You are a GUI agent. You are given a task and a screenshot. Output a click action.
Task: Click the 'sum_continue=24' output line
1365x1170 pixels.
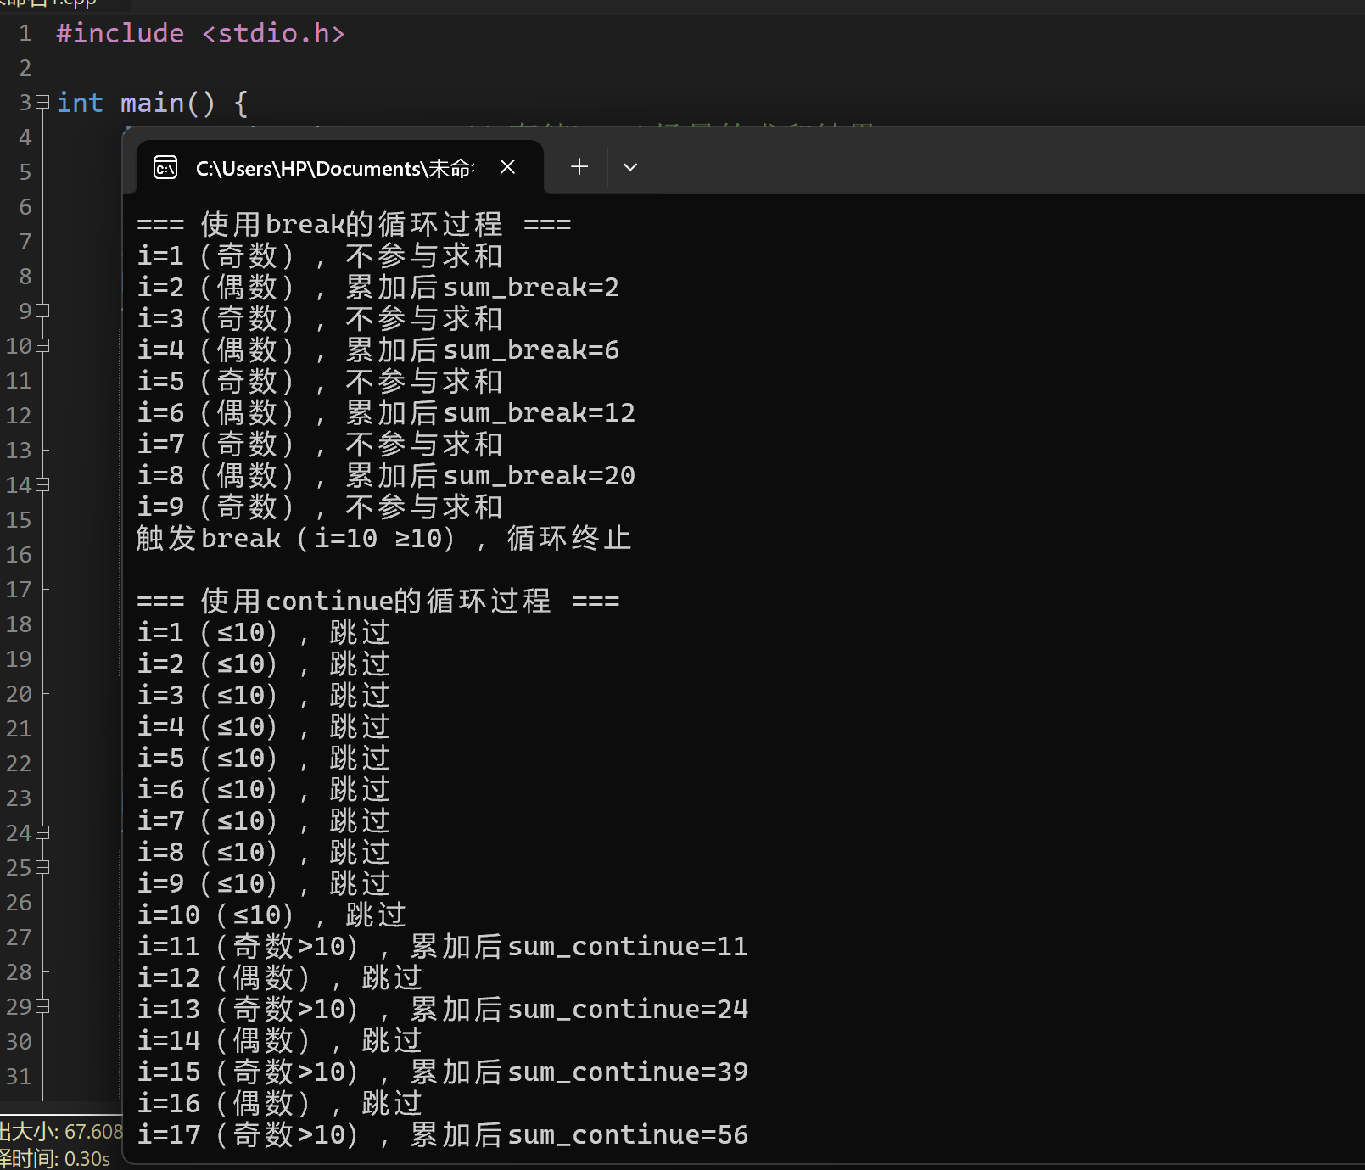click(x=443, y=1010)
